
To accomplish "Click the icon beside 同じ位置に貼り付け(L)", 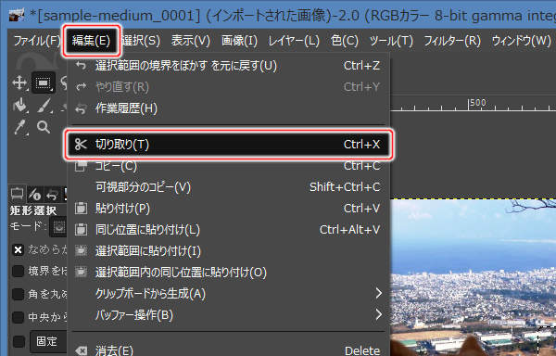I will coord(81,229).
